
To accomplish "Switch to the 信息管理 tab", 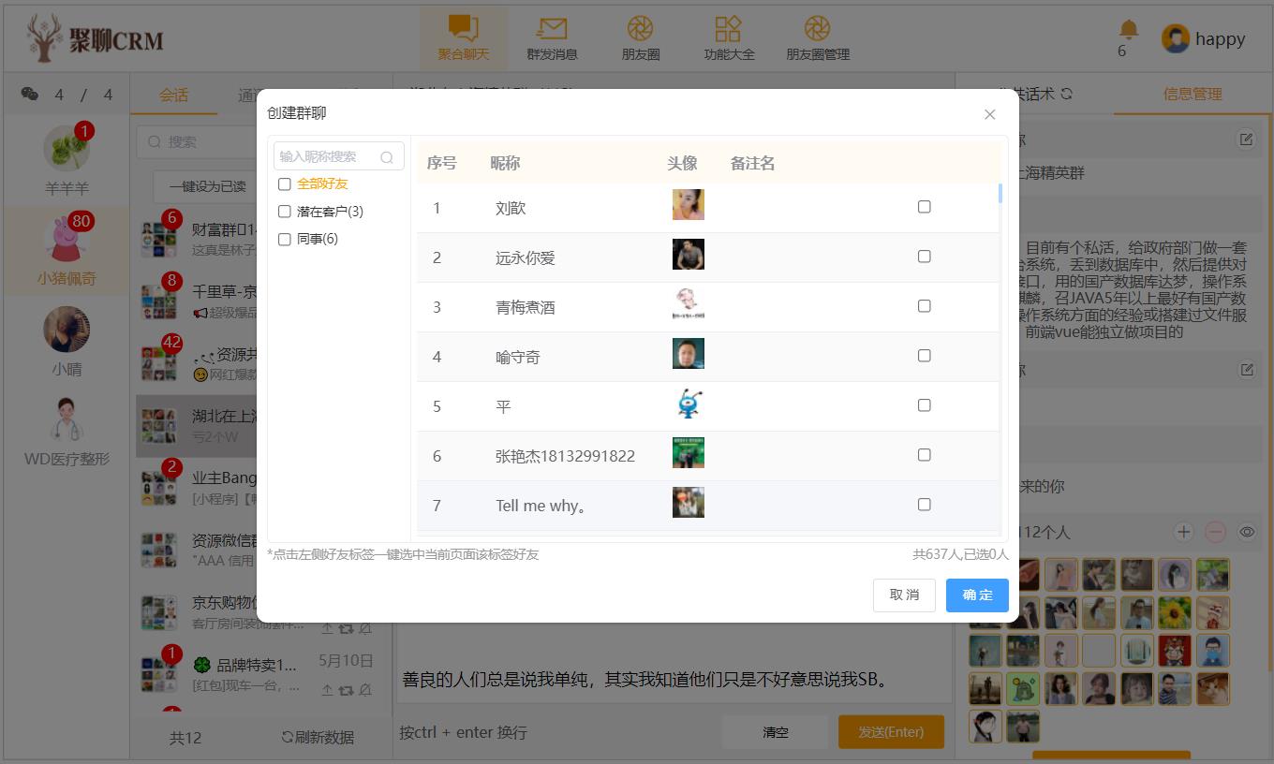I will coord(1192,94).
